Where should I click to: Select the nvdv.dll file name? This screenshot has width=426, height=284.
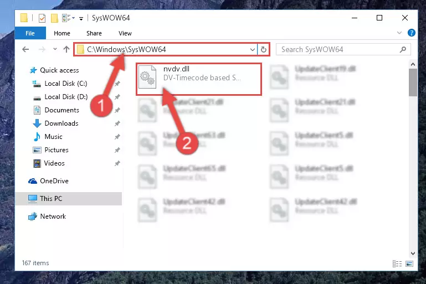176,69
